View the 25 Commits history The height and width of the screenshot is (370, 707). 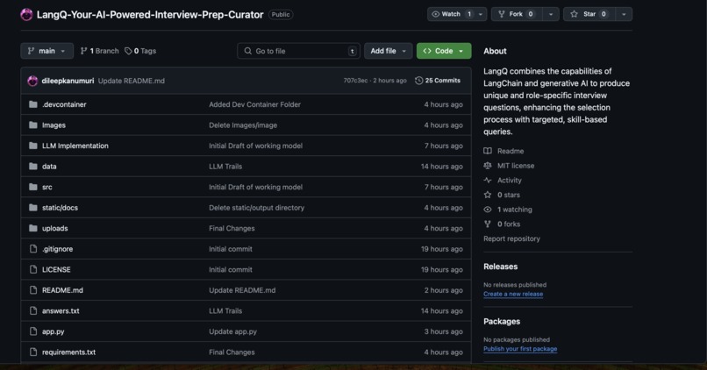[438, 81]
